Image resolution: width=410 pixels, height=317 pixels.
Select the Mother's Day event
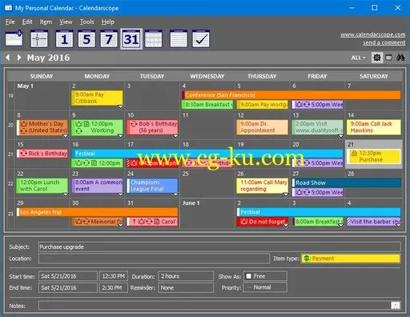click(x=42, y=127)
